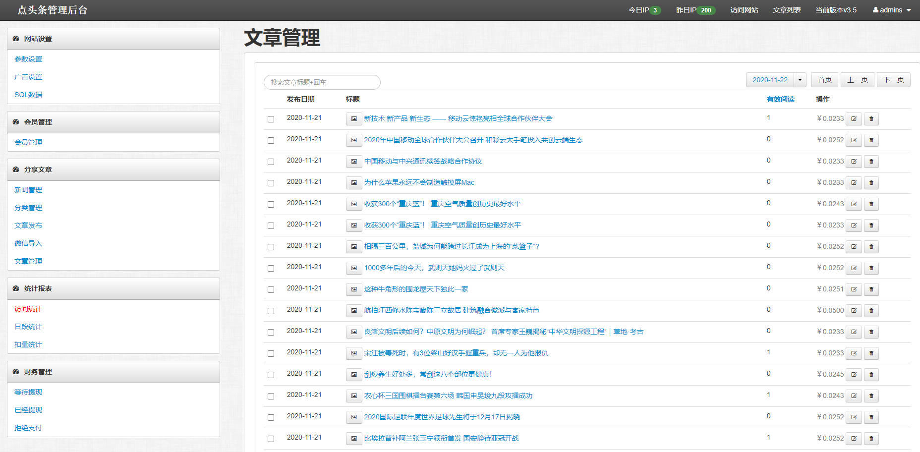Tick checkbox for 良渚文明后续如何 row
Viewport: 920px width, 452px height.
pyautogui.click(x=271, y=332)
